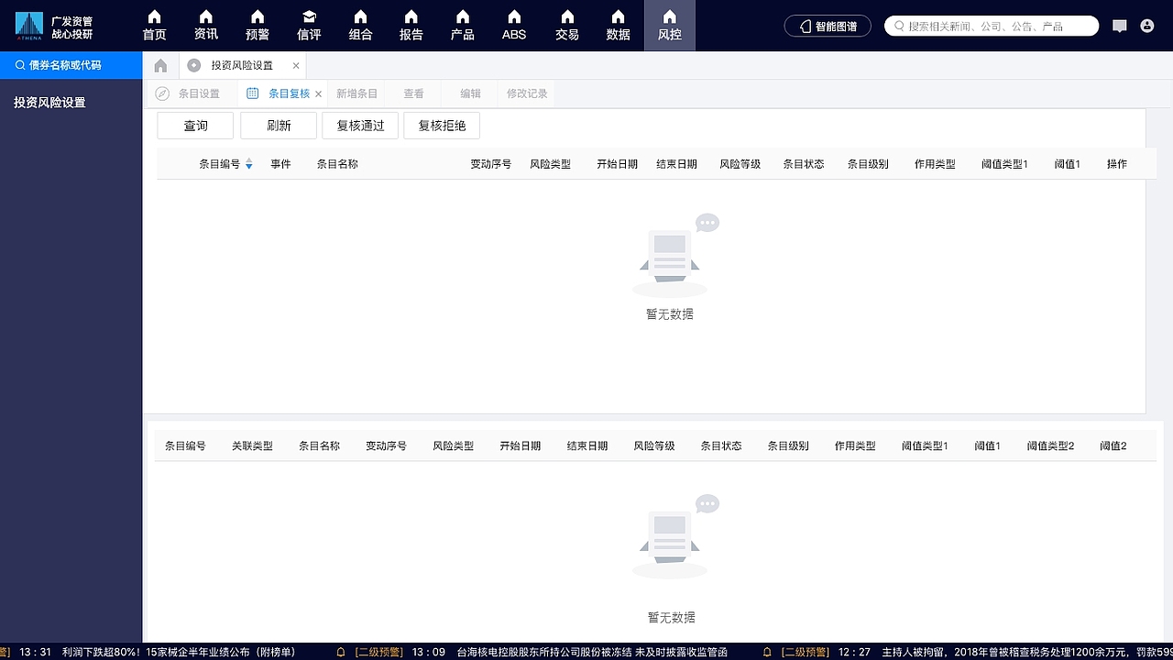Open the 信评 credit rating module icon
This screenshot has height=660, width=1173.
tap(309, 25)
